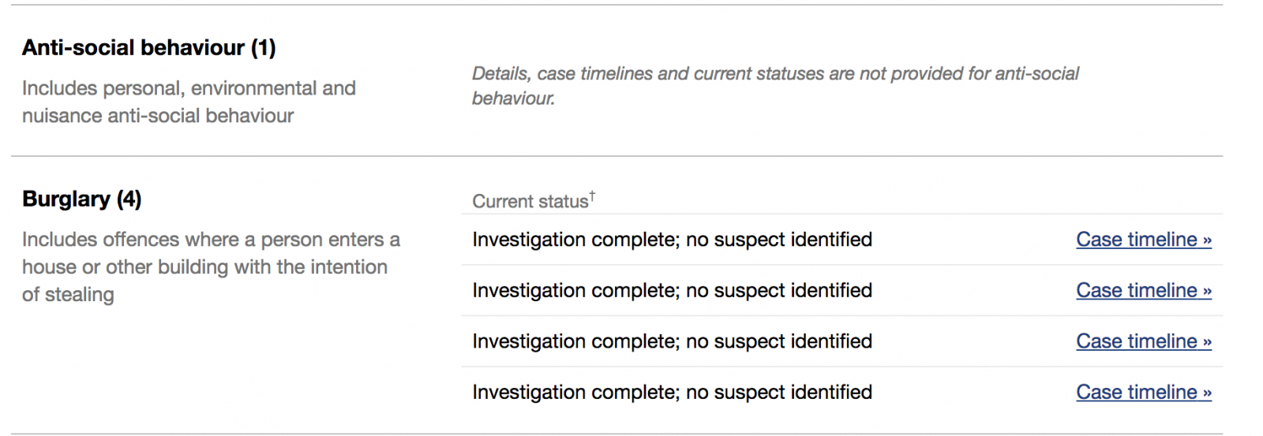Open the last burglary Case timeline link

click(1143, 393)
